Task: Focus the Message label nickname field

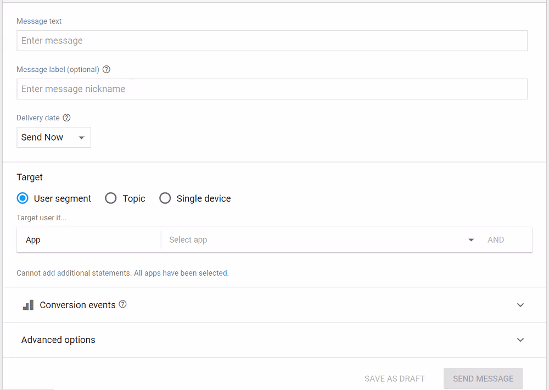Action: 272,89
